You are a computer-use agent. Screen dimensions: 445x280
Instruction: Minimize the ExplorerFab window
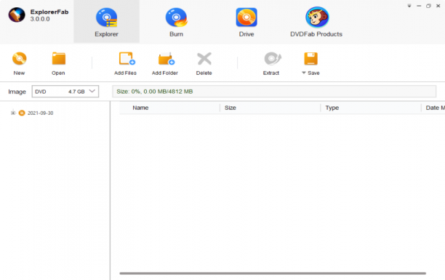point(419,6)
